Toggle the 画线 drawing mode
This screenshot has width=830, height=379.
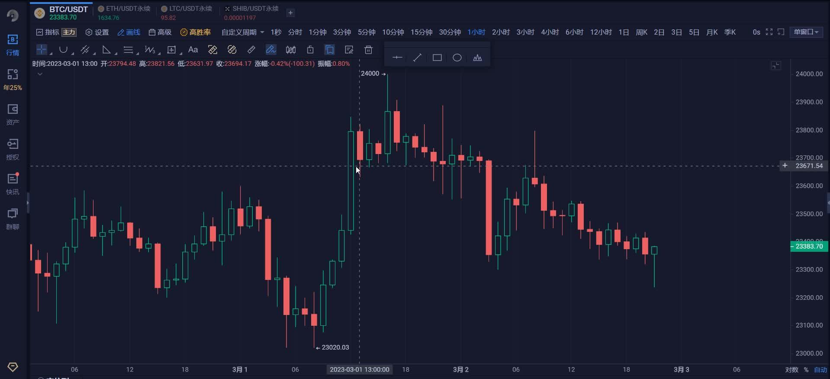click(x=129, y=32)
